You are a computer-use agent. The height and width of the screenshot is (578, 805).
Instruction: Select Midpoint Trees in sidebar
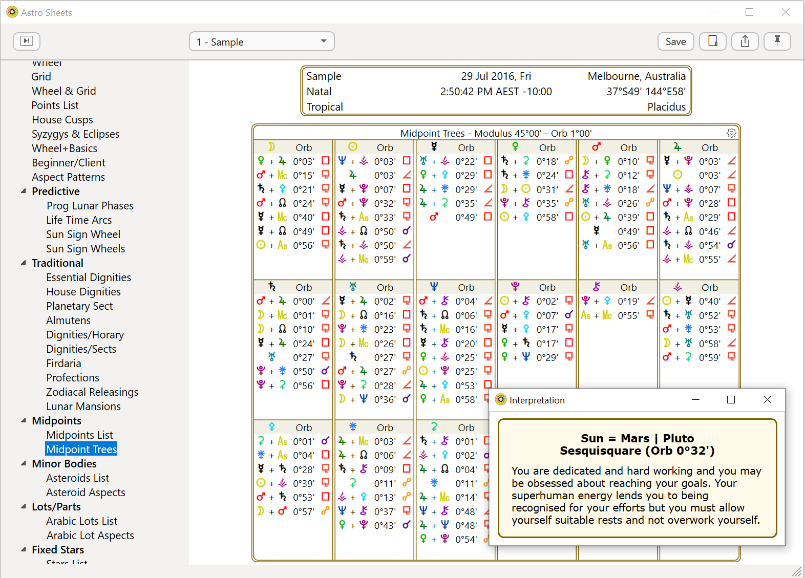(81, 449)
